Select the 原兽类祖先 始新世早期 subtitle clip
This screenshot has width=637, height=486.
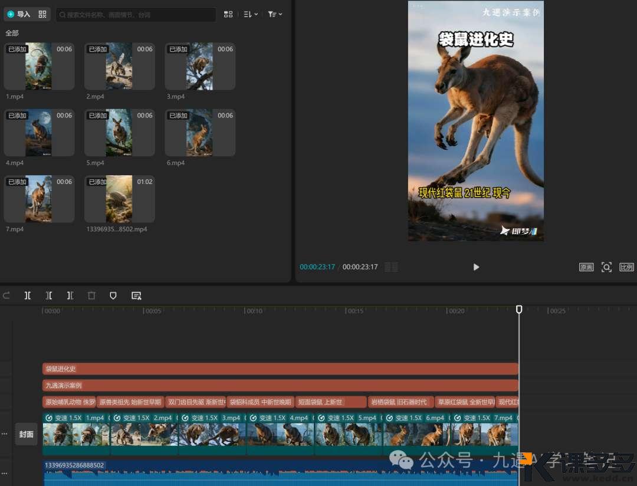130,402
